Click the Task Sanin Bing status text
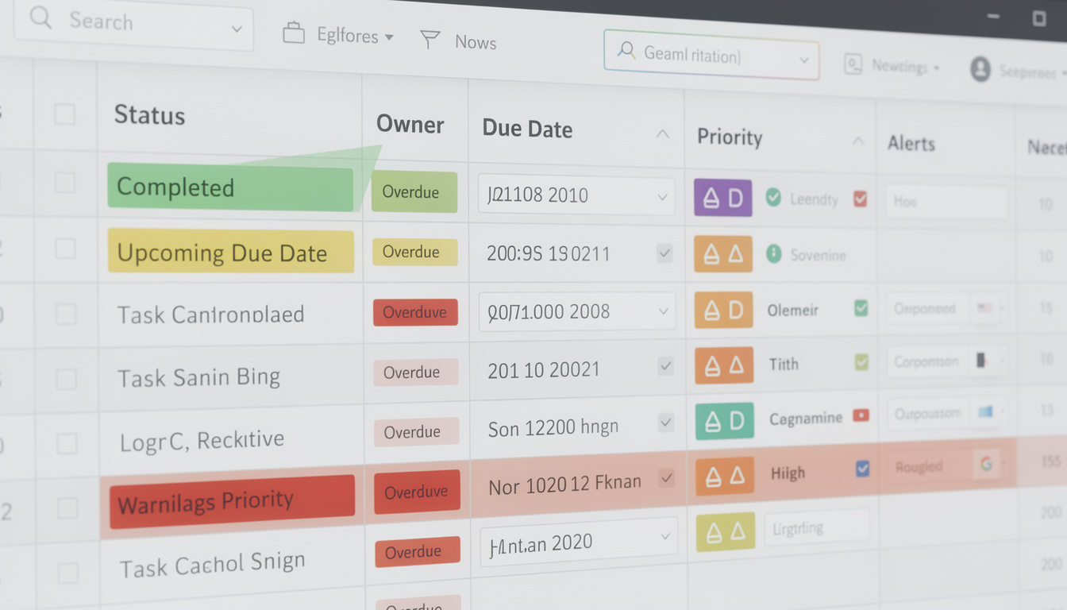The width and height of the screenshot is (1067, 610). [x=198, y=377]
